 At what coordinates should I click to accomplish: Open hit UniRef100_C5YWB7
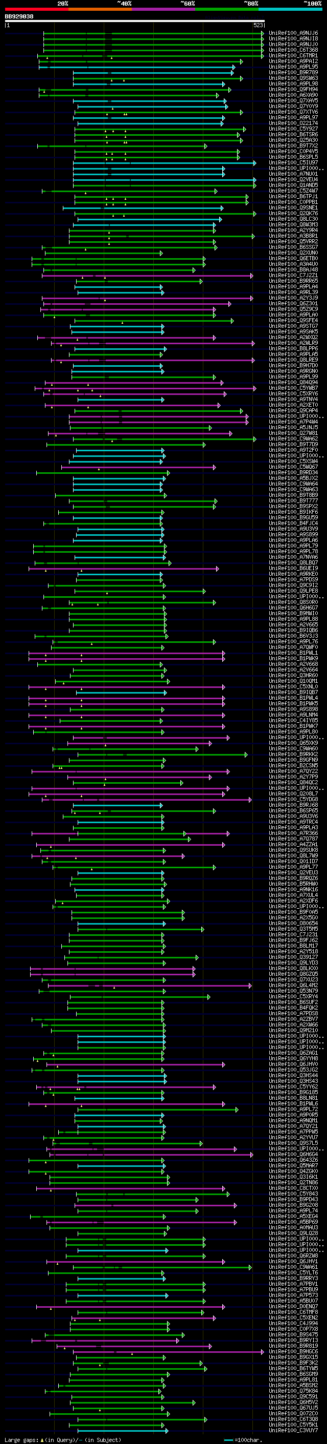tap(293, 388)
